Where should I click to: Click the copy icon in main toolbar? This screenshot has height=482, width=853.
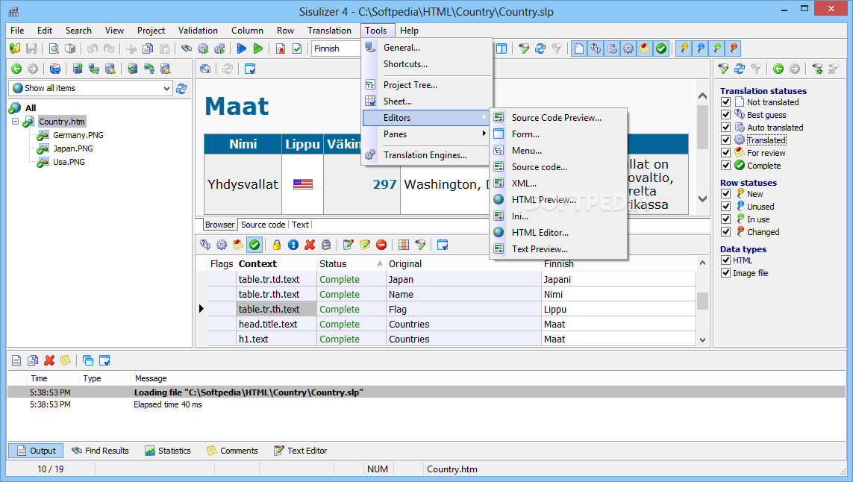[x=148, y=48]
